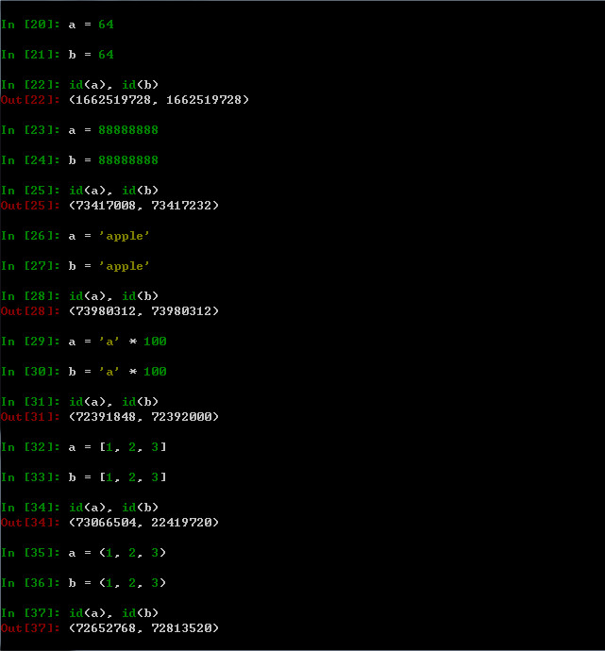The width and height of the screenshot is (605, 651).
Task: Click 'id(a), id(b)' on line In [37]
Action: click(x=113, y=613)
